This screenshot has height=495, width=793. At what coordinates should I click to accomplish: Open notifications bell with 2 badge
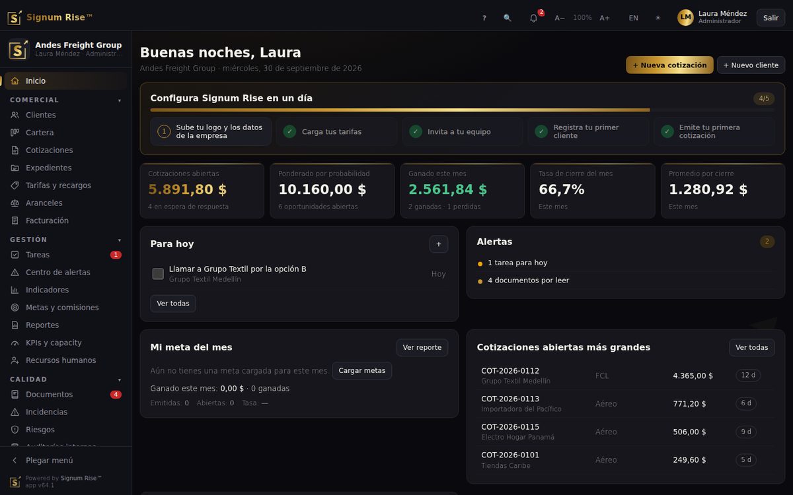(x=534, y=18)
